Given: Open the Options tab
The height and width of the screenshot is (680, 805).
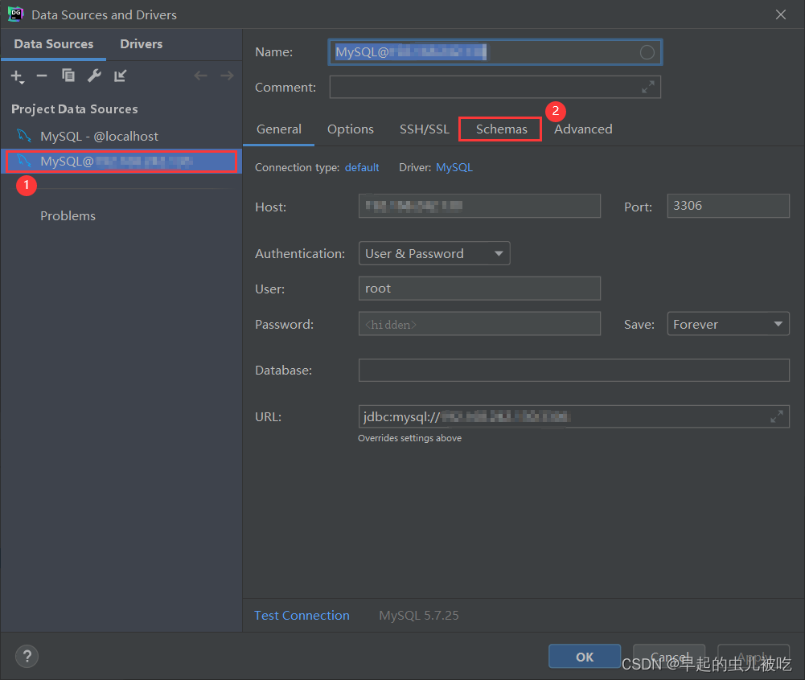Looking at the screenshot, I should coord(351,129).
